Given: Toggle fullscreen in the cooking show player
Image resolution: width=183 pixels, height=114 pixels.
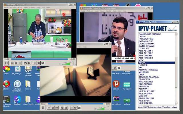Looking at the screenshot, I should tap(25, 63).
